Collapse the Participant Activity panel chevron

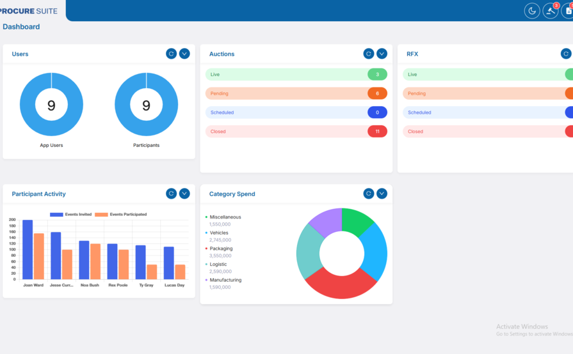pyautogui.click(x=184, y=194)
